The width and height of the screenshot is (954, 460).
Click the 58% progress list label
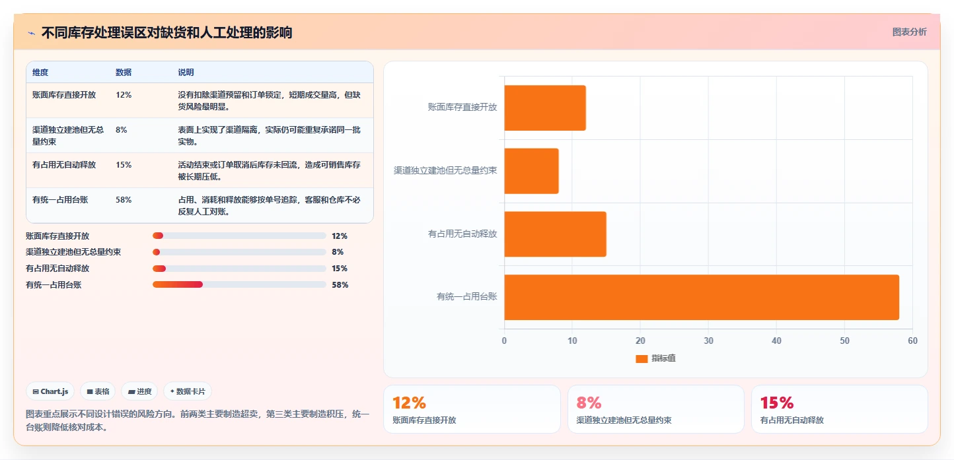point(340,285)
